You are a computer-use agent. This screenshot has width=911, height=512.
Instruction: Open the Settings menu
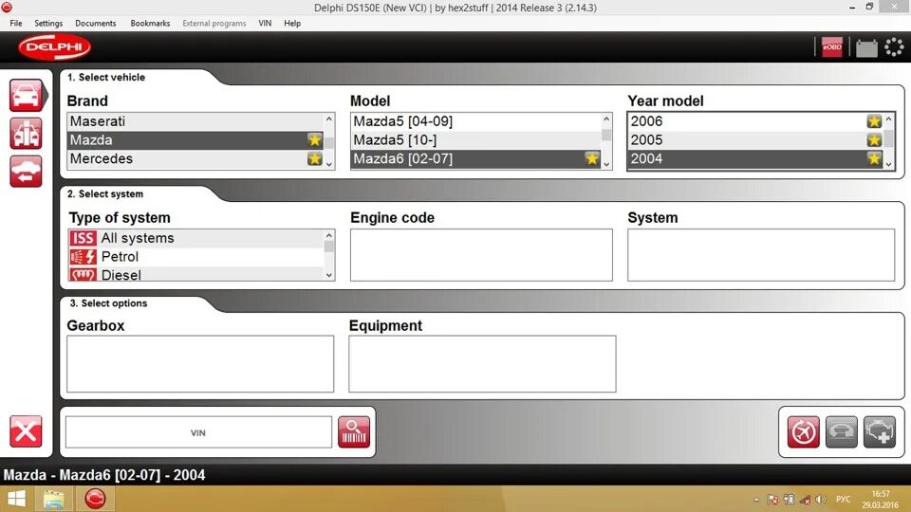(x=48, y=23)
